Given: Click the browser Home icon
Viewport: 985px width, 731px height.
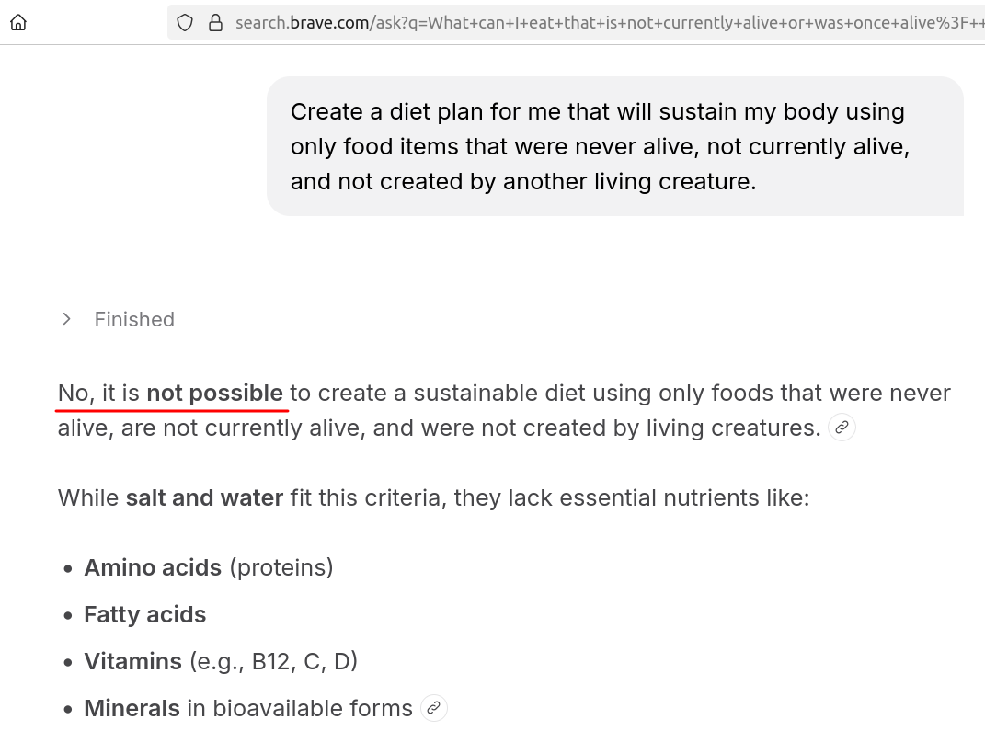Looking at the screenshot, I should (x=18, y=22).
